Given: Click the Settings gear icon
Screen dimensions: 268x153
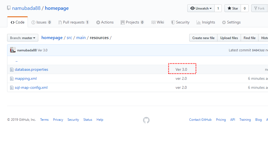Looking at the screenshot, I should tap(224, 22).
